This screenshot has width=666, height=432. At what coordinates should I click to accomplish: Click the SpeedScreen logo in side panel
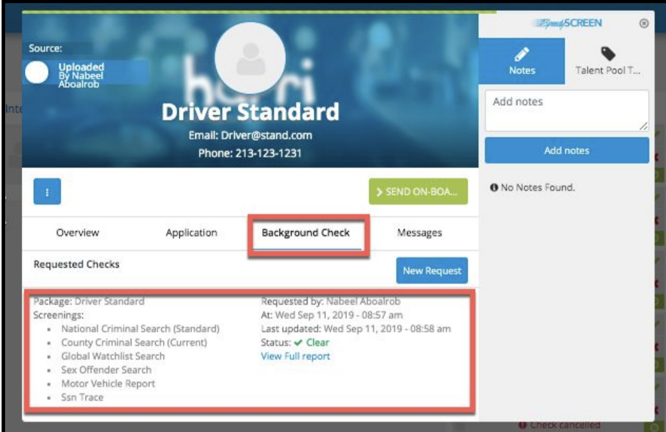point(568,24)
